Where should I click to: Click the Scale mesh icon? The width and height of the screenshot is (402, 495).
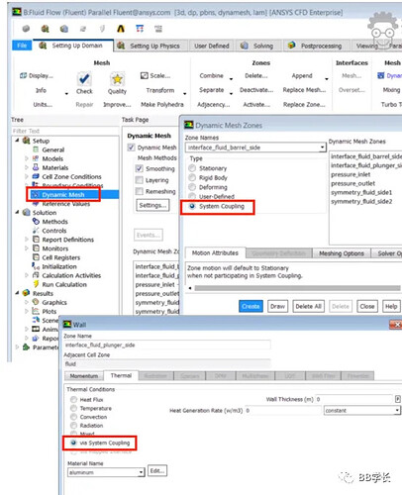(x=145, y=75)
